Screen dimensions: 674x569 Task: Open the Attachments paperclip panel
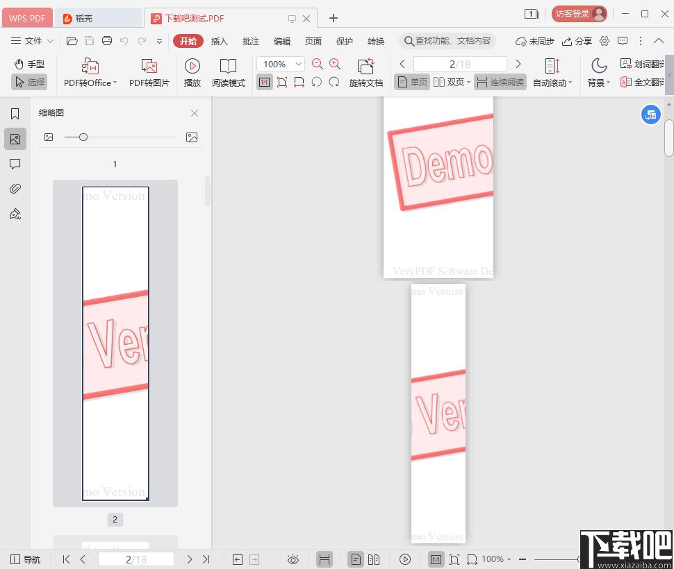click(15, 189)
